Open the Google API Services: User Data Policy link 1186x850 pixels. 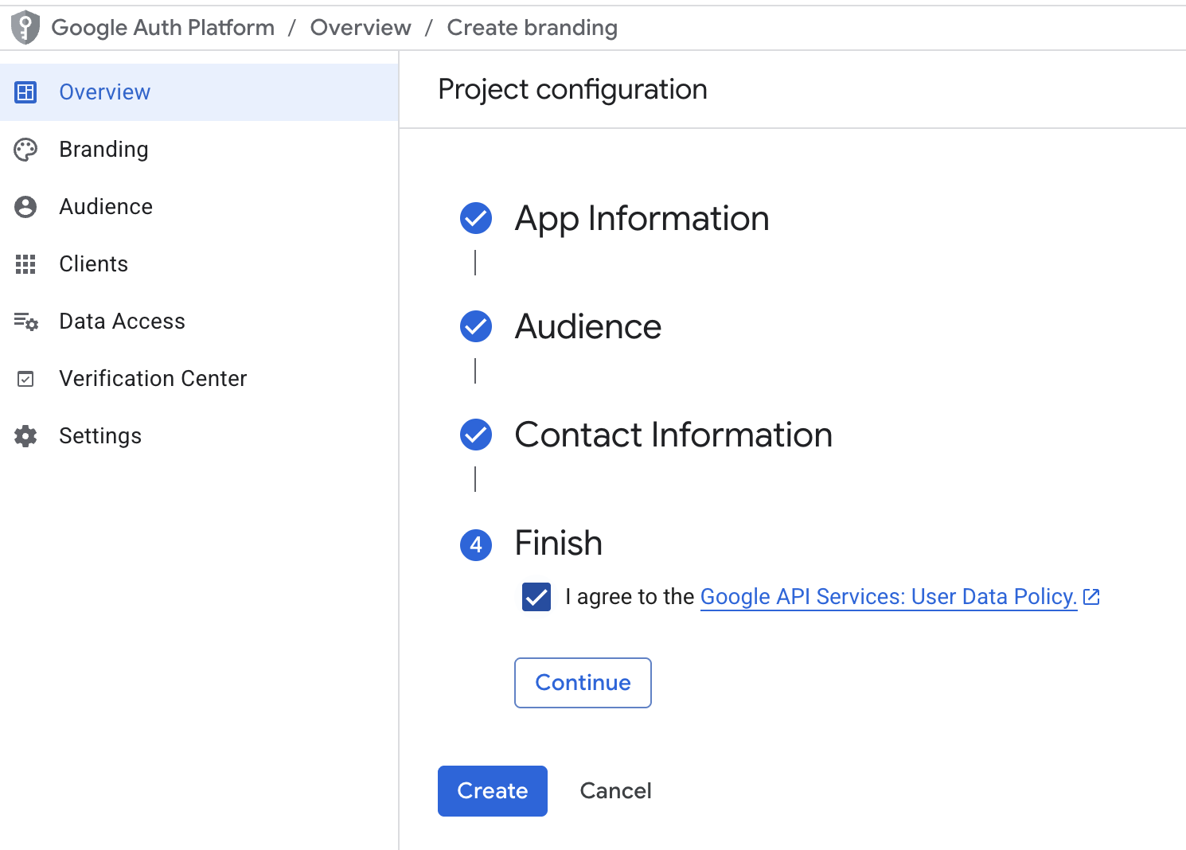tap(888, 597)
